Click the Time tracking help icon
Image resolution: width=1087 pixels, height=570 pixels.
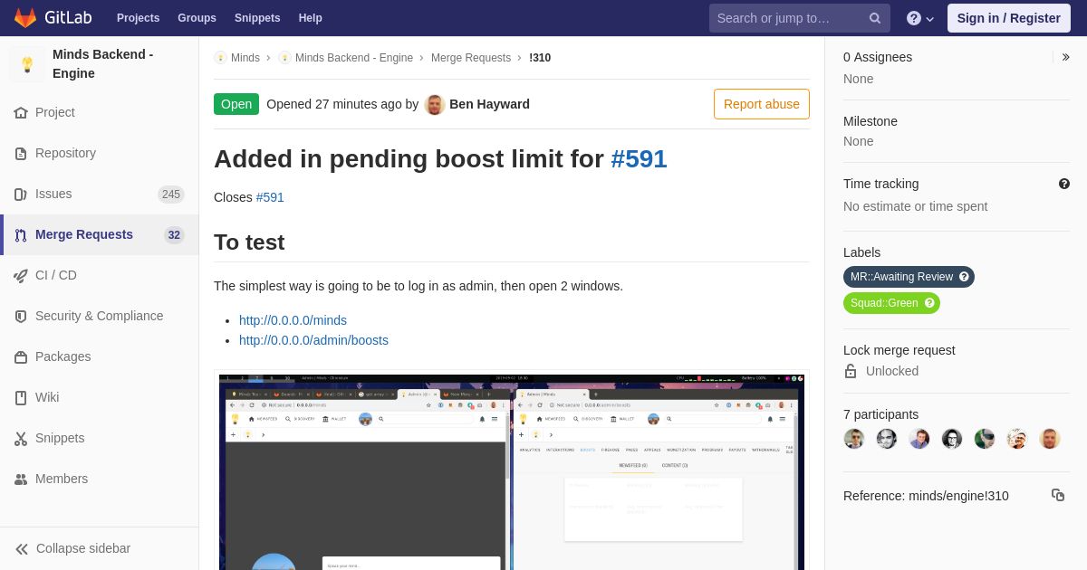(1064, 184)
